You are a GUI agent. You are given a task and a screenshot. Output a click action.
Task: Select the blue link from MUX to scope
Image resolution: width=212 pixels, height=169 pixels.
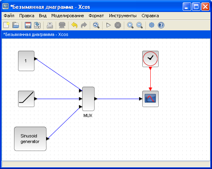pyautogui.click(x=118, y=99)
